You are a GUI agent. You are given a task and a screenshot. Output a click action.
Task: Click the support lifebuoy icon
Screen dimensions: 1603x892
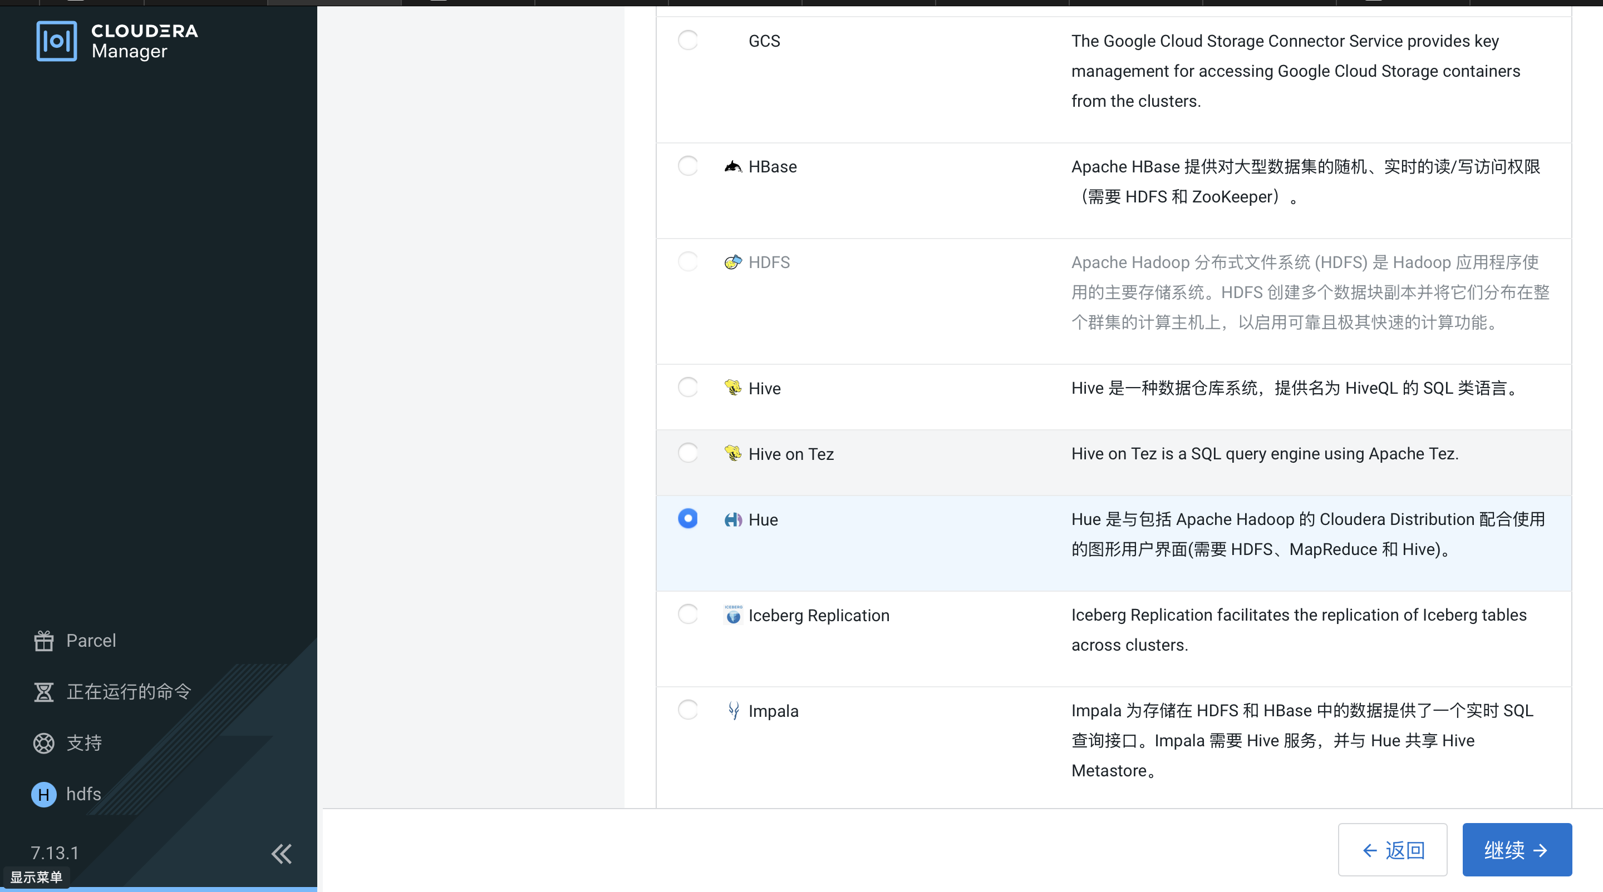pyautogui.click(x=43, y=743)
